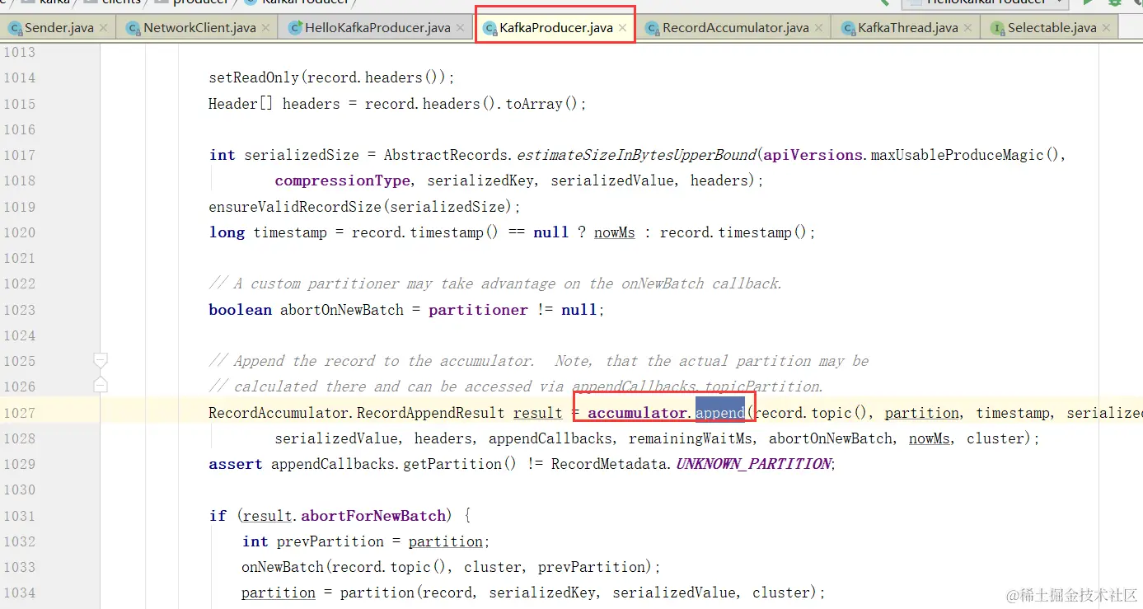
Task: Click the abortForNewBatch field on line 1031
Action: point(373,516)
